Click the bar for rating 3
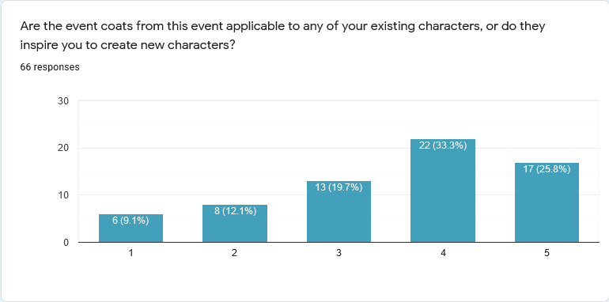 coord(339,212)
